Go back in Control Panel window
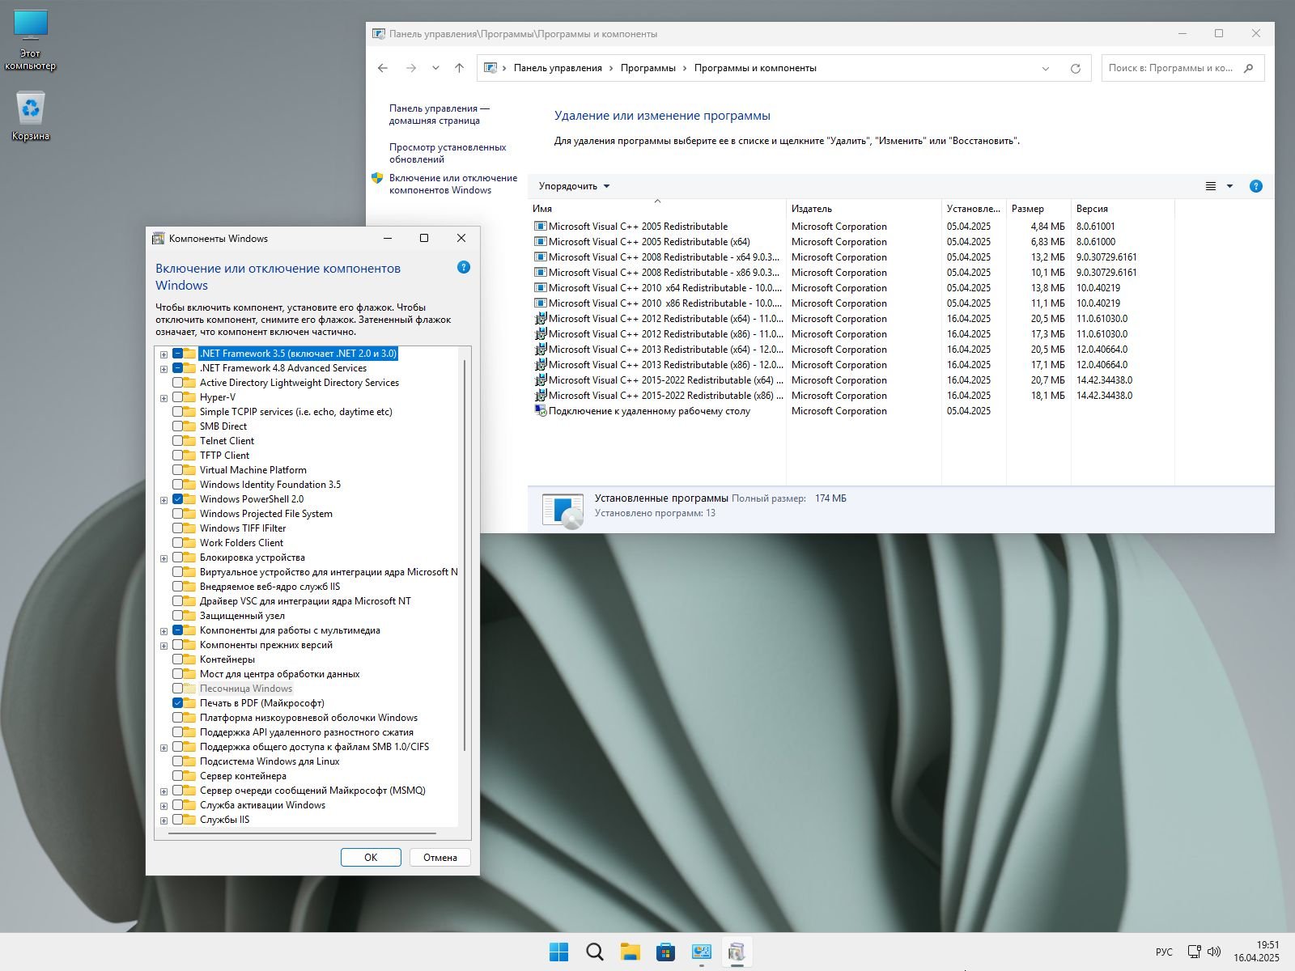This screenshot has height=971, width=1295. tap(383, 68)
